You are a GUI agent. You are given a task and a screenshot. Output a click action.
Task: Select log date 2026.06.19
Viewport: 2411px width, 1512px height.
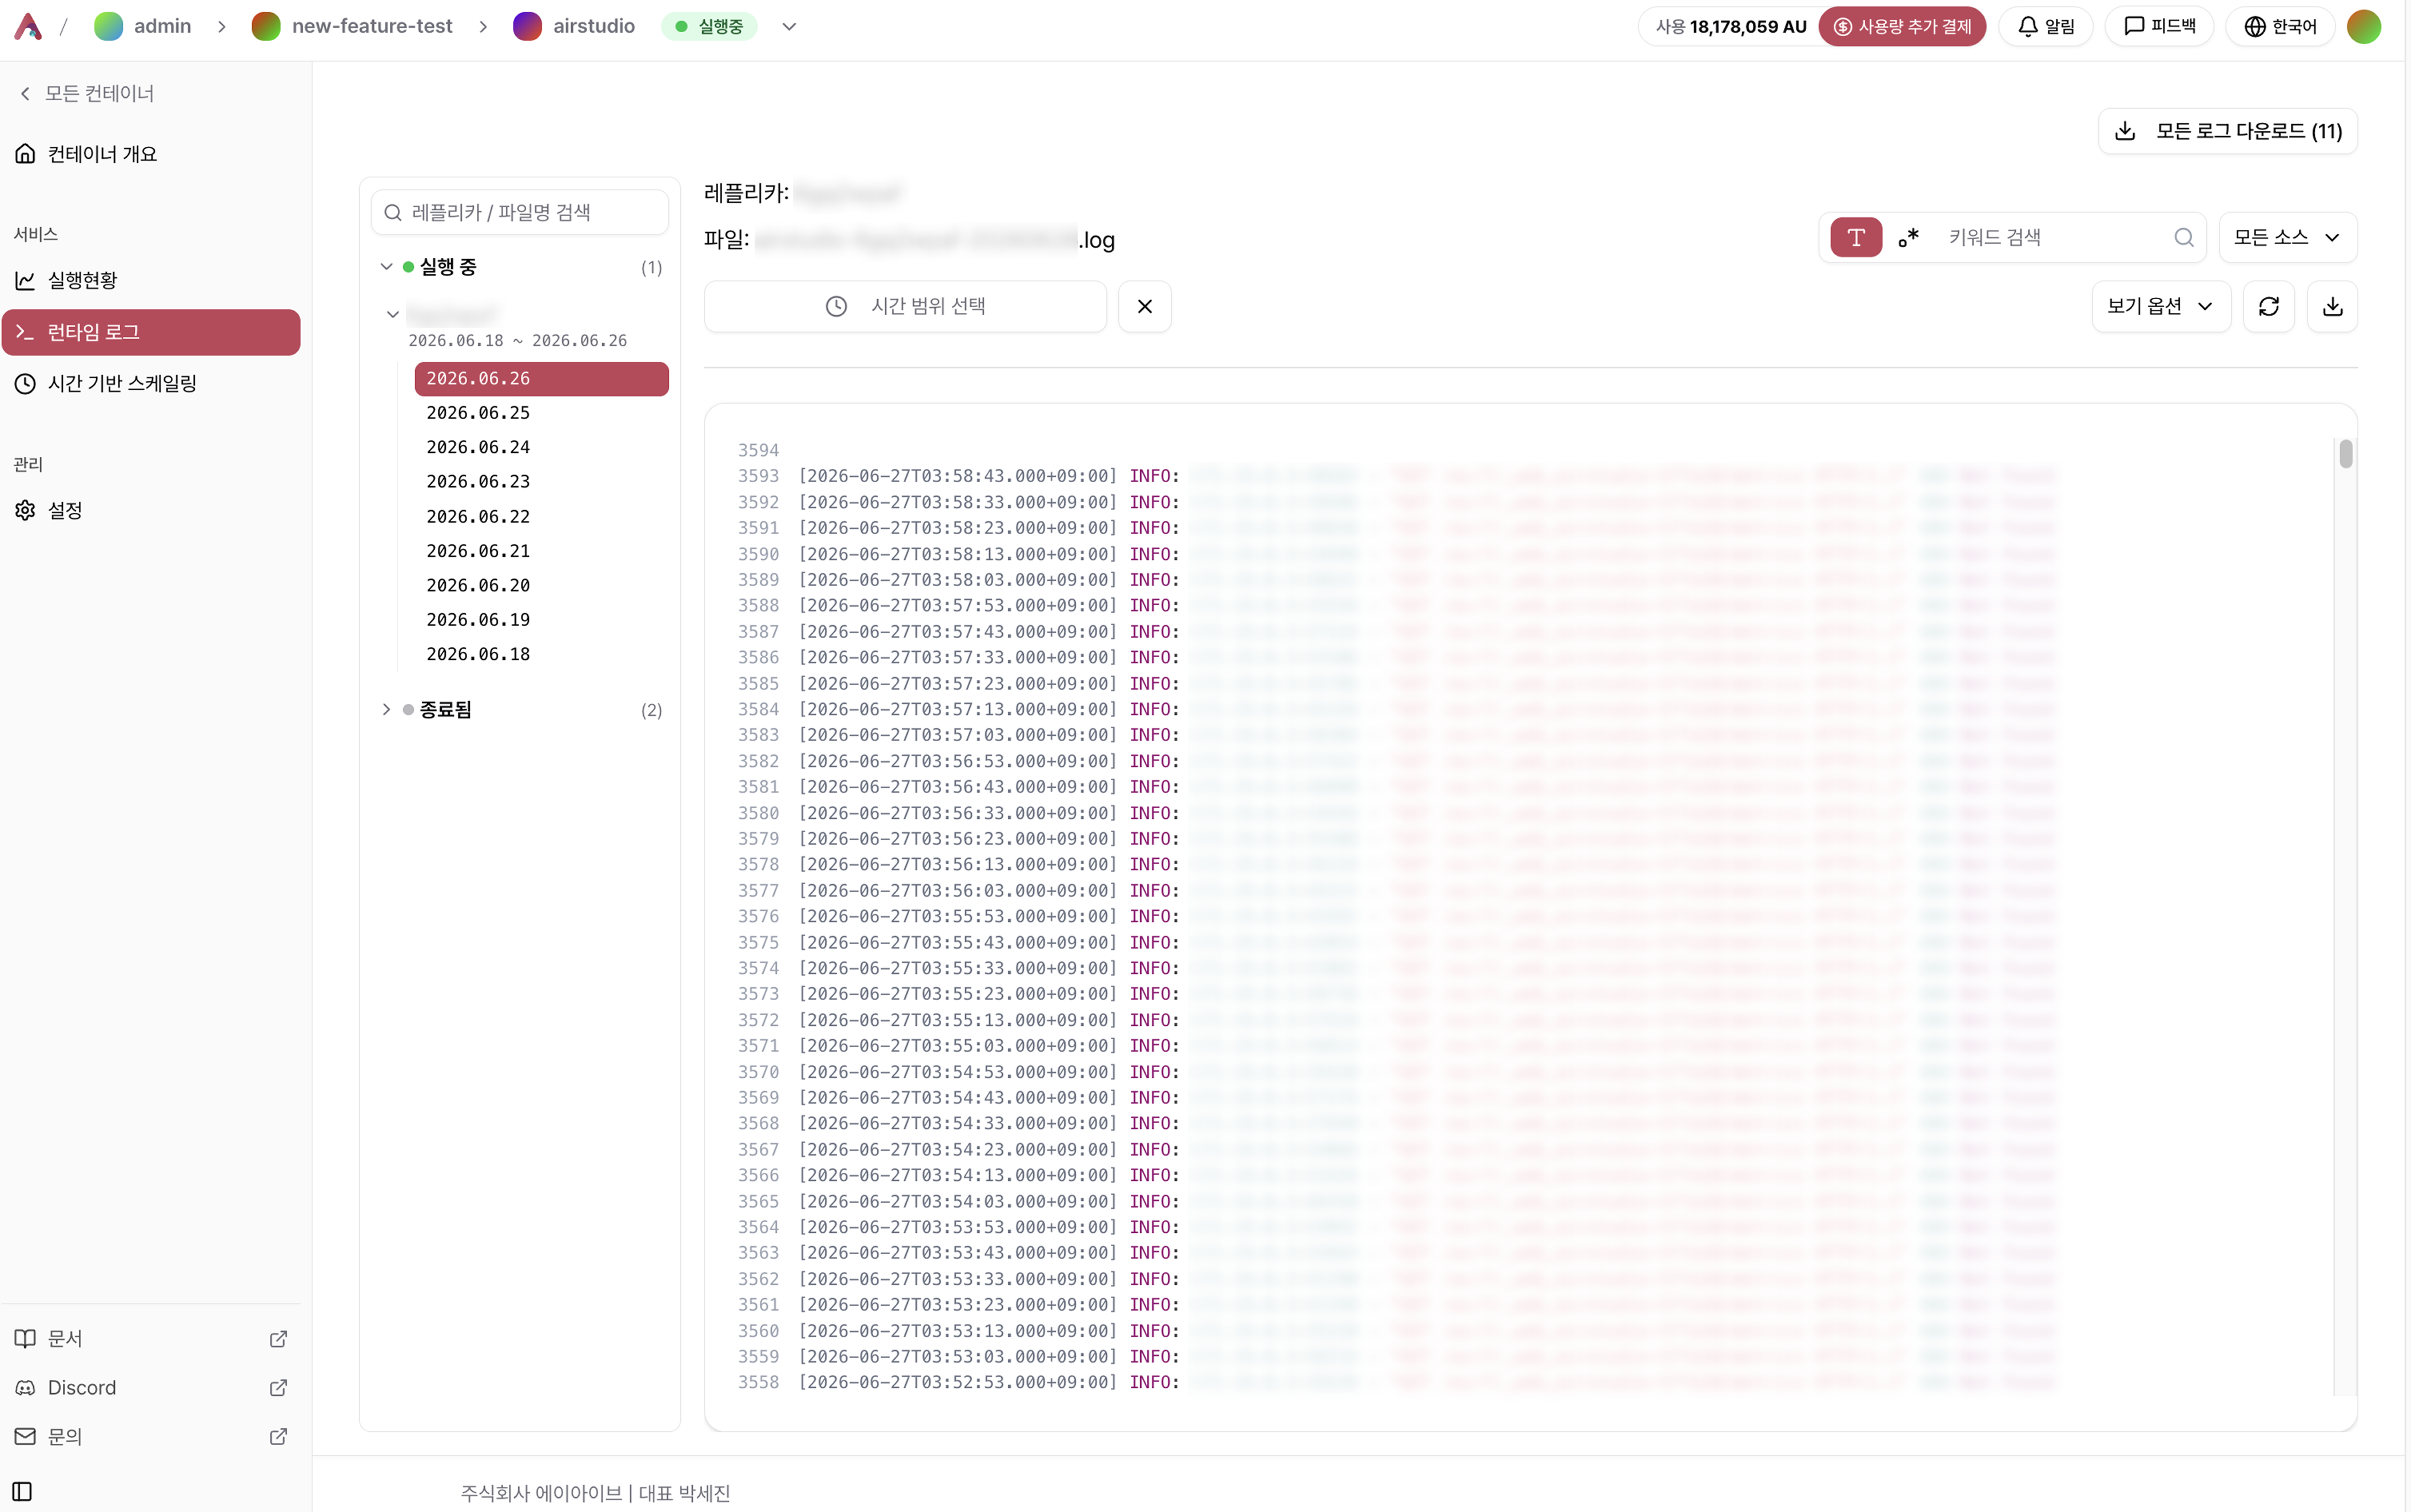(x=541, y=620)
